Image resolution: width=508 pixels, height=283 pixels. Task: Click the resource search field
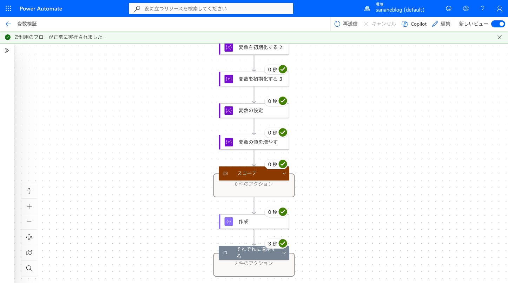[211, 8]
